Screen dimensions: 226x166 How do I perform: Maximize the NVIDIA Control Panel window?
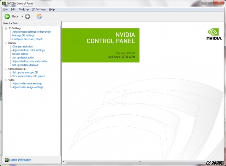[x=210, y=2]
